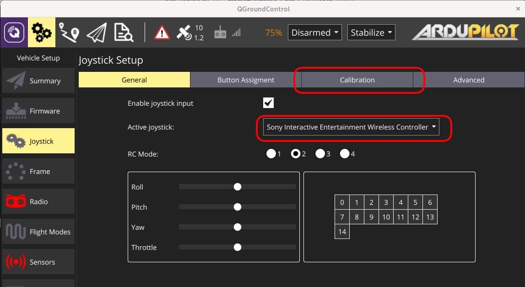This screenshot has height=287, width=525.
Task: Open the Analyze log viewer icon
Action: tap(124, 32)
